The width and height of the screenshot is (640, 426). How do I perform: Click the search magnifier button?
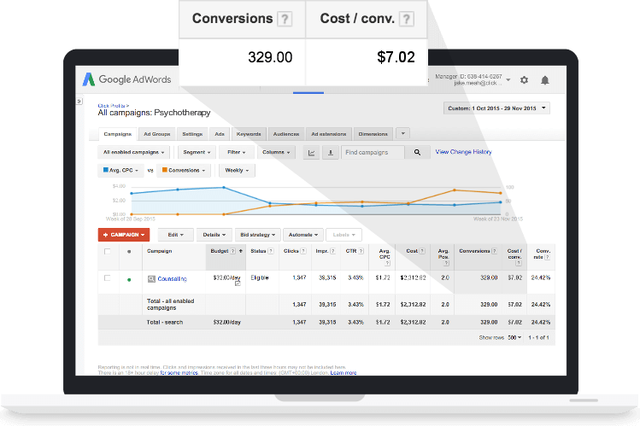click(x=417, y=153)
